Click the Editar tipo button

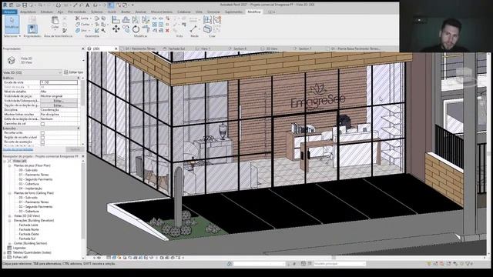pyautogui.click(x=74, y=72)
